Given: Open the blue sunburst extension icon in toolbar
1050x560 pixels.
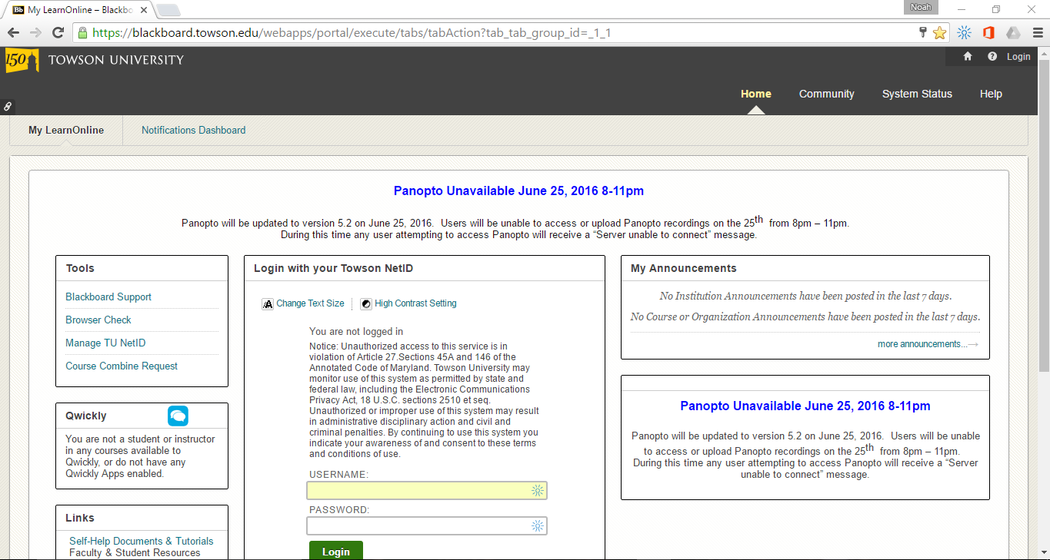Looking at the screenshot, I should (x=964, y=33).
